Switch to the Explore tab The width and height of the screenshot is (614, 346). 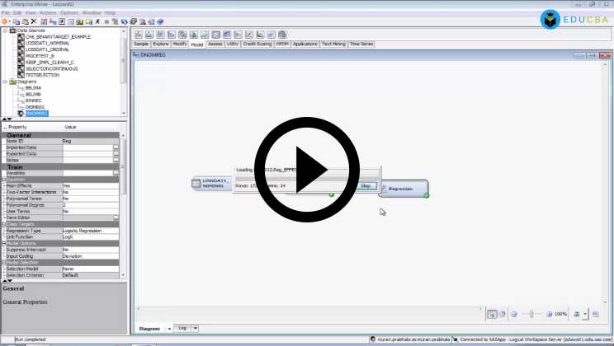tap(160, 44)
